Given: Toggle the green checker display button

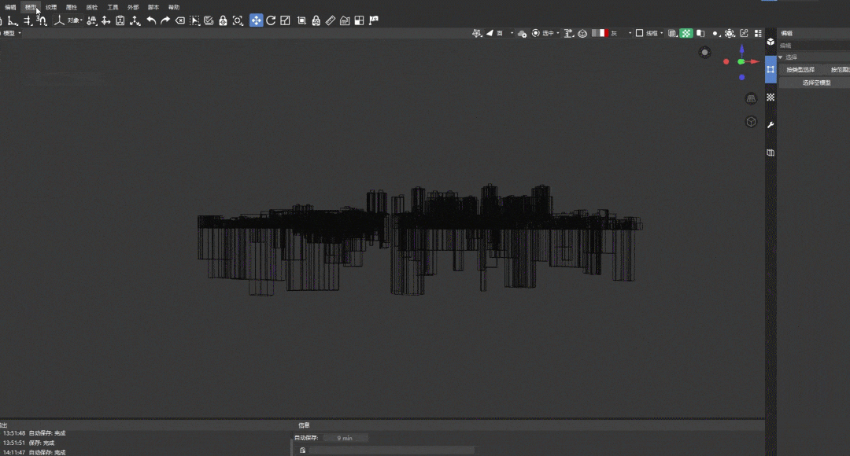Looking at the screenshot, I should (686, 34).
